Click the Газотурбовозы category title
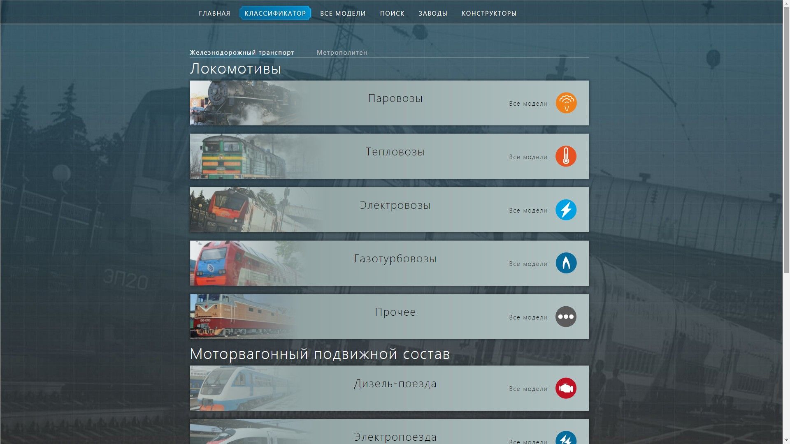 point(395,259)
